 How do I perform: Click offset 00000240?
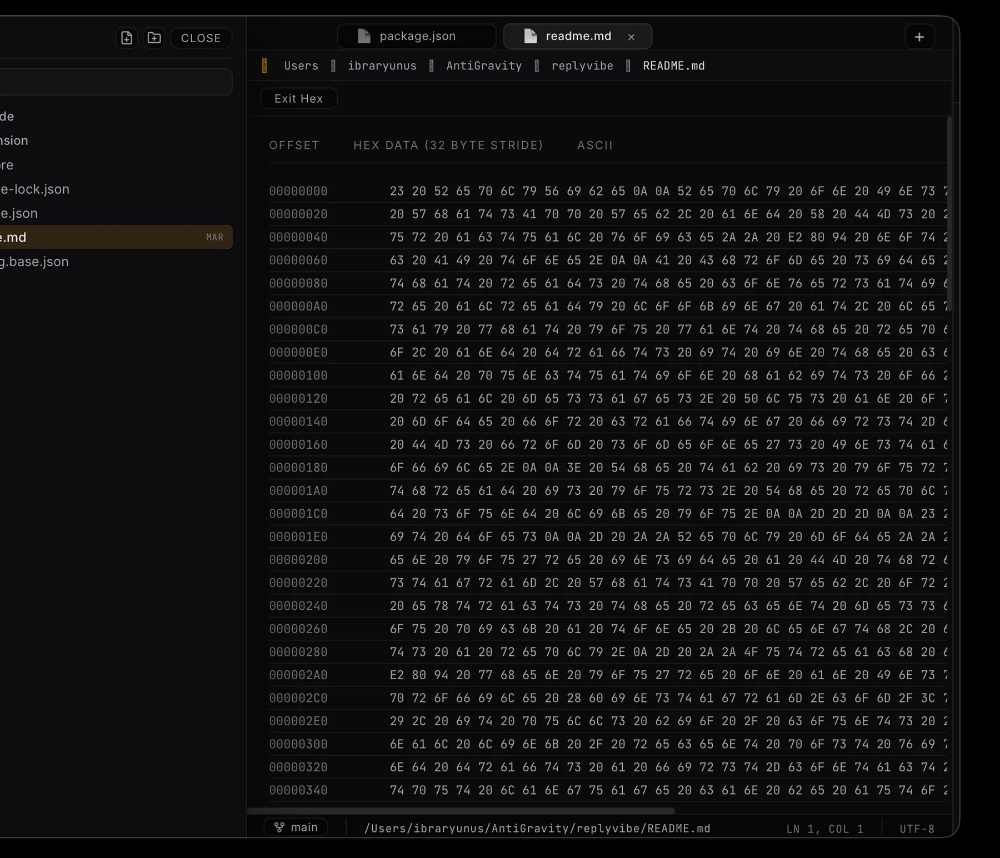pyautogui.click(x=298, y=606)
